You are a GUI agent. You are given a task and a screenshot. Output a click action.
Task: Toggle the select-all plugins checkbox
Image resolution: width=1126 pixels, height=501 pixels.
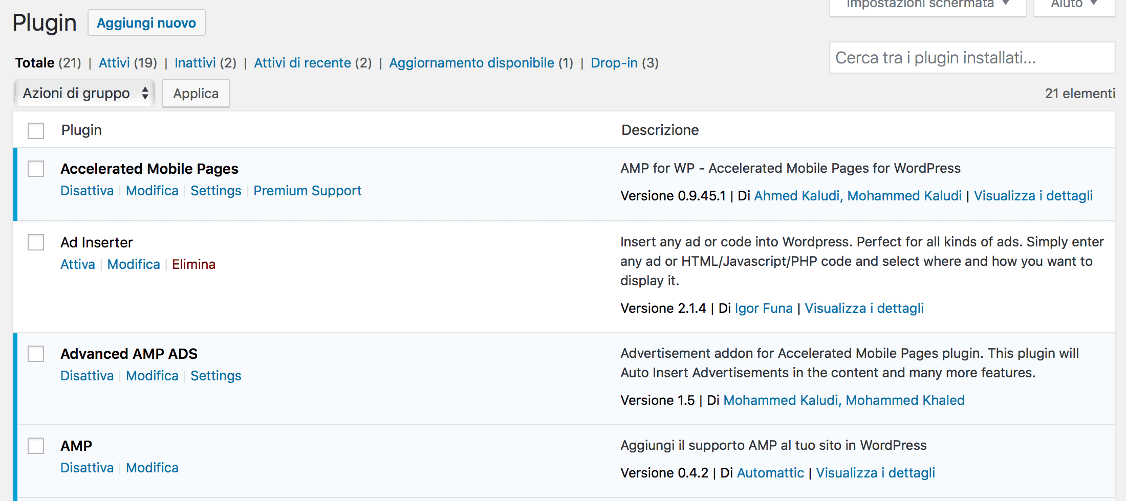coord(35,130)
